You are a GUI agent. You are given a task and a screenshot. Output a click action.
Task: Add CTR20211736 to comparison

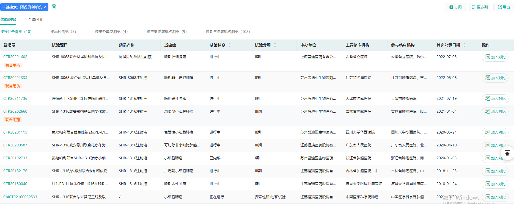(495, 99)
